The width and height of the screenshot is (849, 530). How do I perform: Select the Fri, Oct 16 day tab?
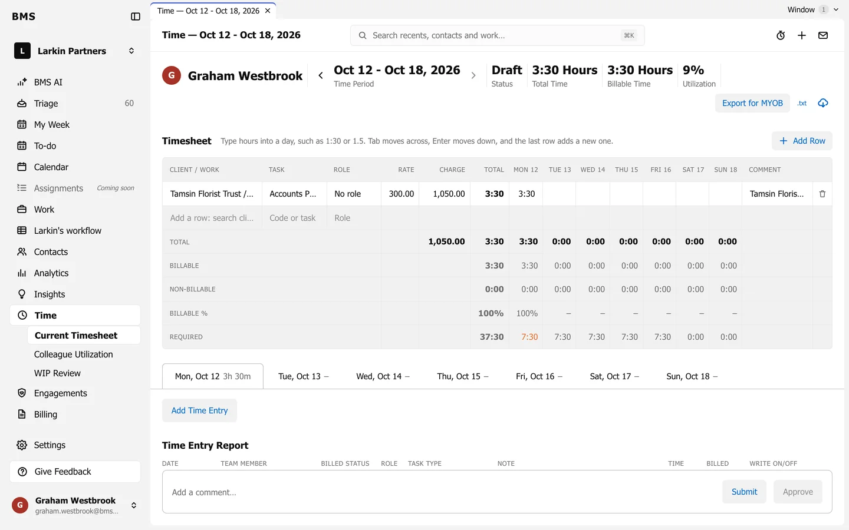coord(539,376)
